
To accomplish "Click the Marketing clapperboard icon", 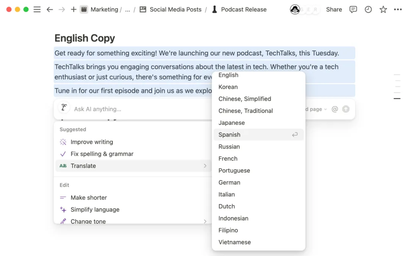I will pyautogui.click(x=84, y=9).
